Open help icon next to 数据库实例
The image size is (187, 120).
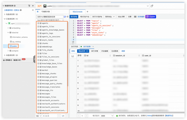(x=15, y=6)
